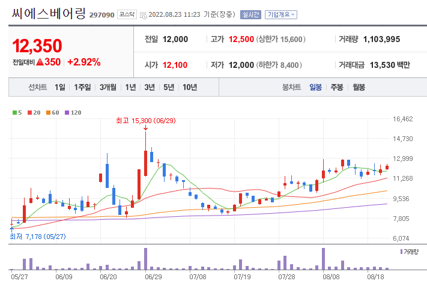Click the 실시간 badge button
The image size is (427, 284).
click(250, 14)
